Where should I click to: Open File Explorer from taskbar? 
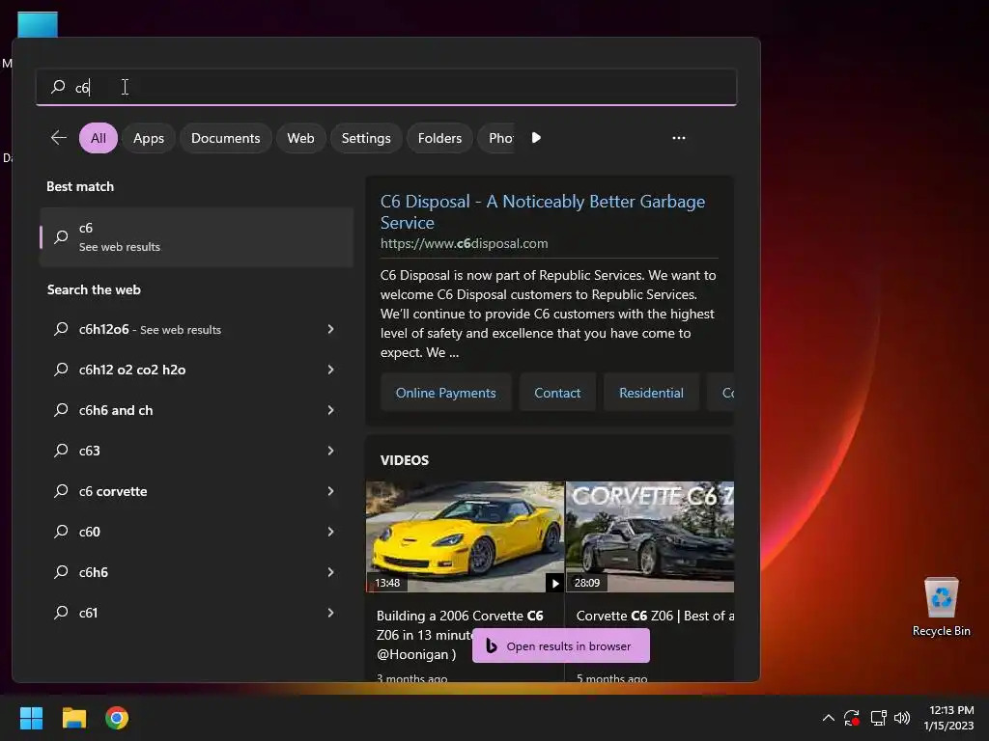pyautogui.click(x=73, y=718)
